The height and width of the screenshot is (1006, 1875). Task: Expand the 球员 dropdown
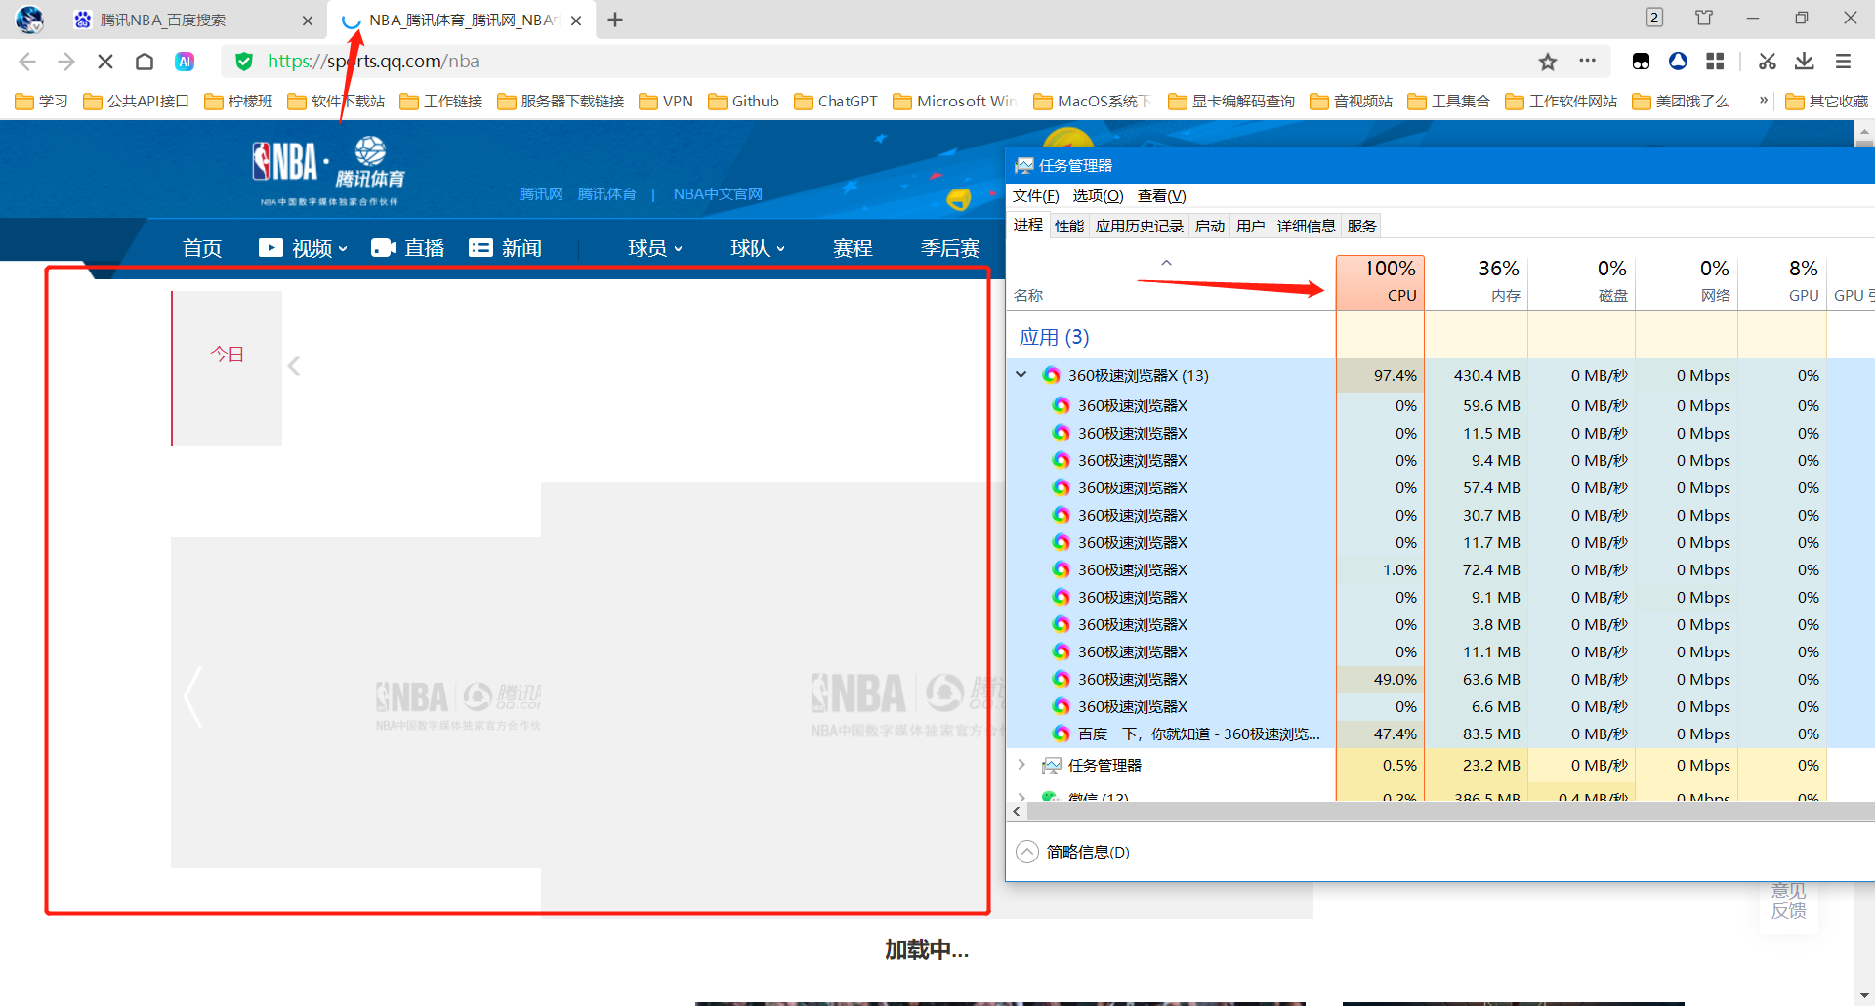tap(655, 248)
